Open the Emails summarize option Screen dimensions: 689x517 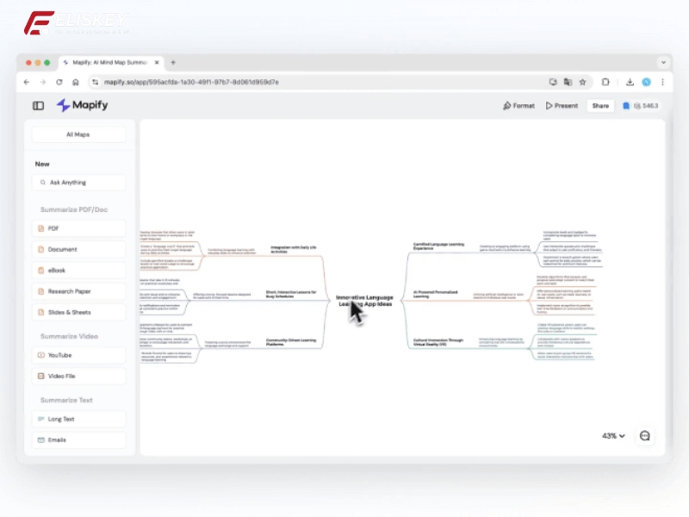click(78, 439)
